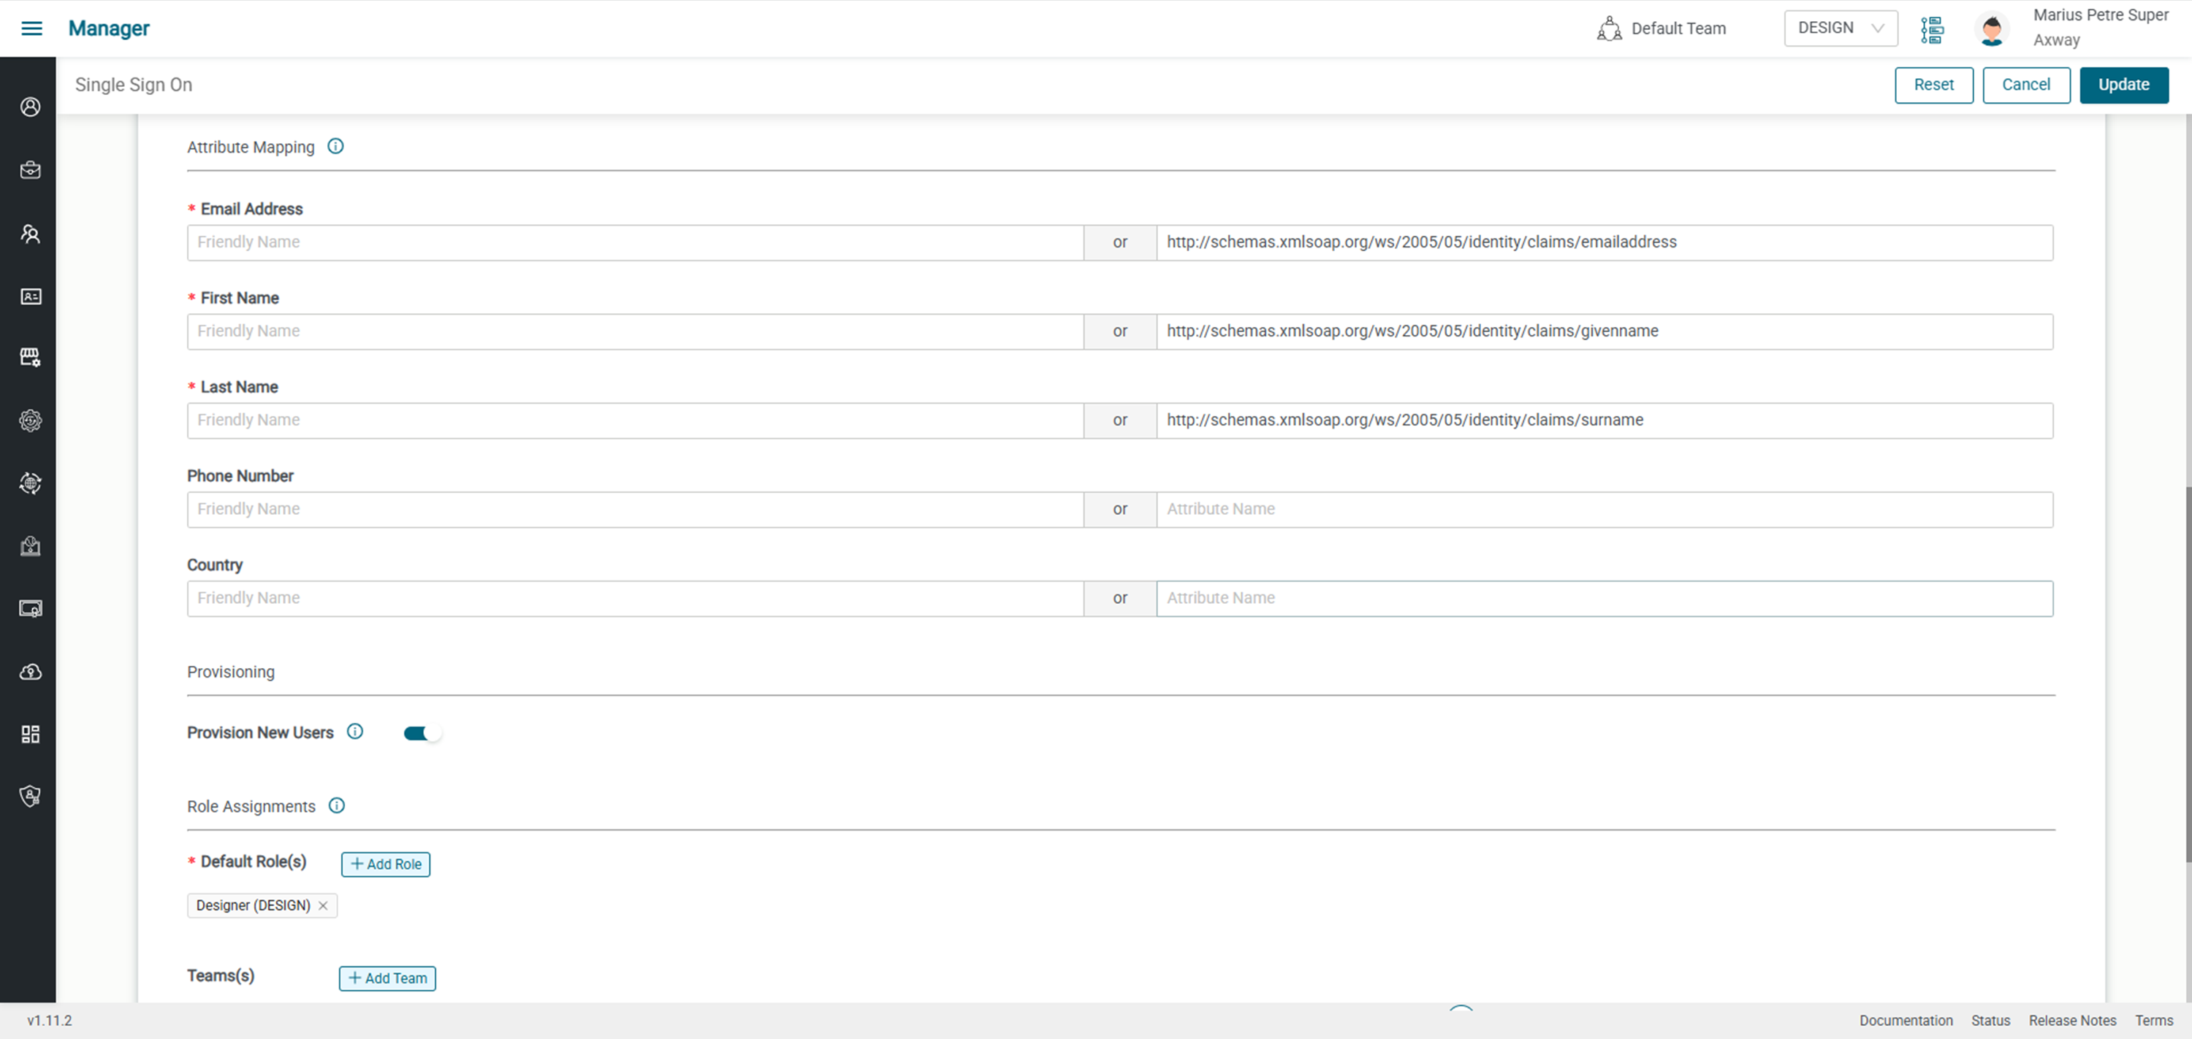Click the Add Role button
This screenshot has width=2192, height=1039.
point(386,864)
